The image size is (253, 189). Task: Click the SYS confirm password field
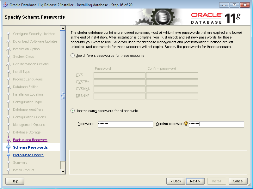tap(172, 75)
